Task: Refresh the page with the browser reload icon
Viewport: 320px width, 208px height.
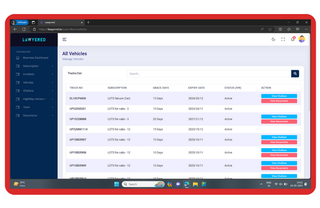Action: [24, 29]
